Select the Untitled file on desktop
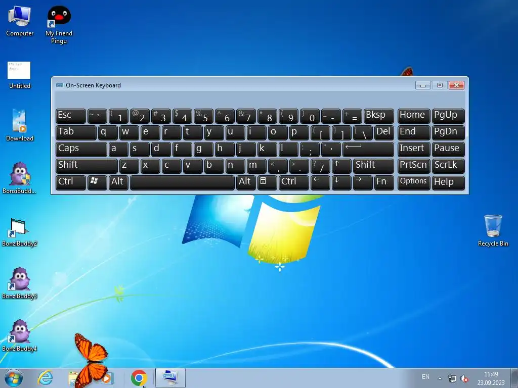This screenshot has width=518, height=388. [20, 75]
